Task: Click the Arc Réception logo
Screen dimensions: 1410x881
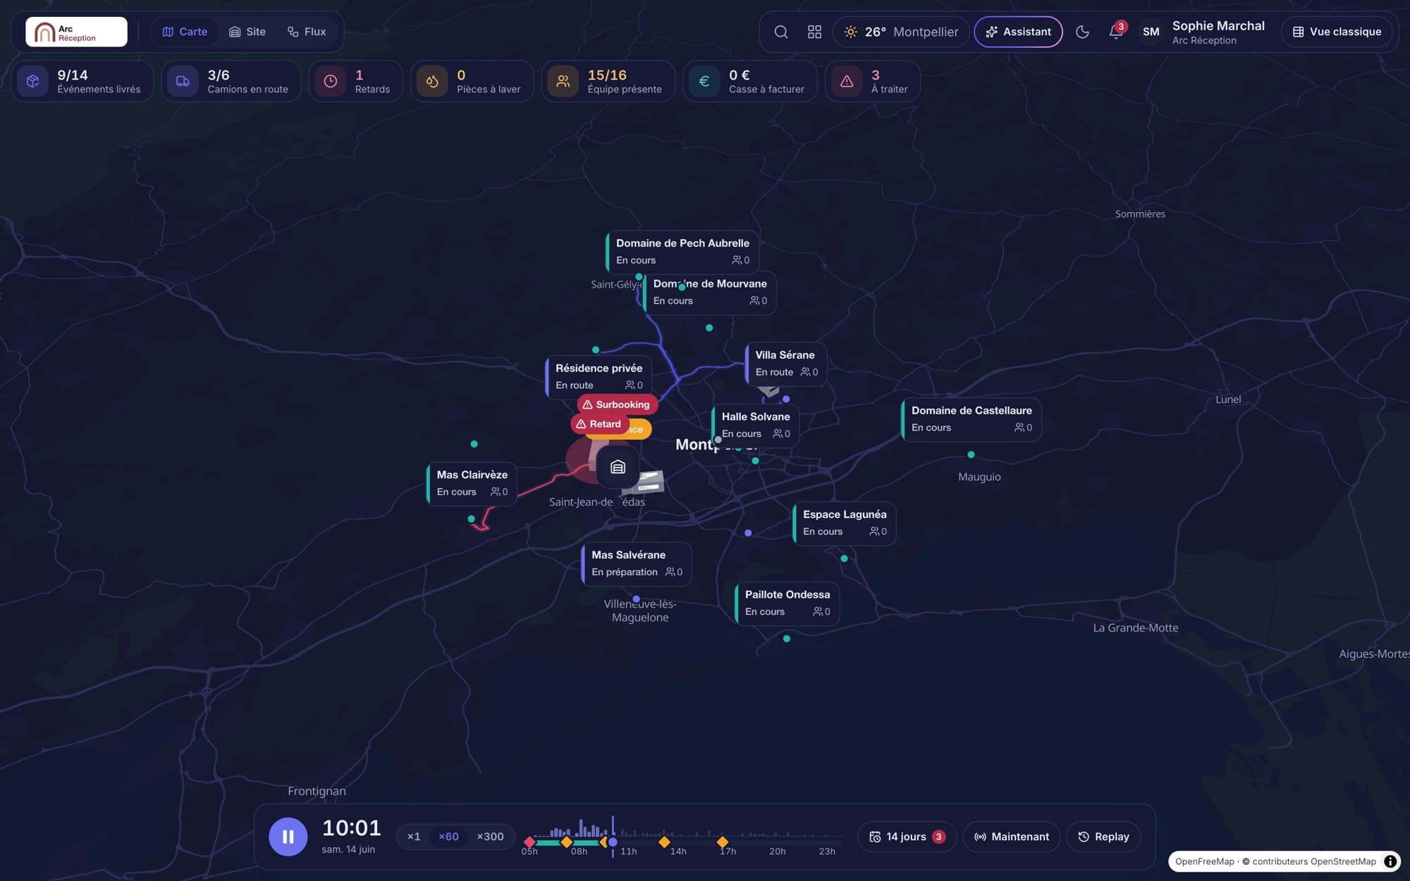Action: click(x=76, y=32)
